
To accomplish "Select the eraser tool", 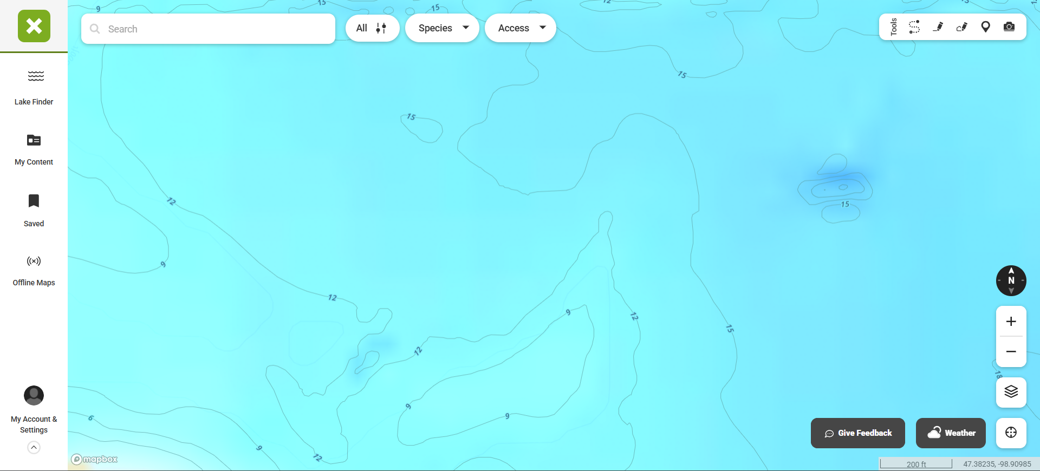I will [962, 27].
